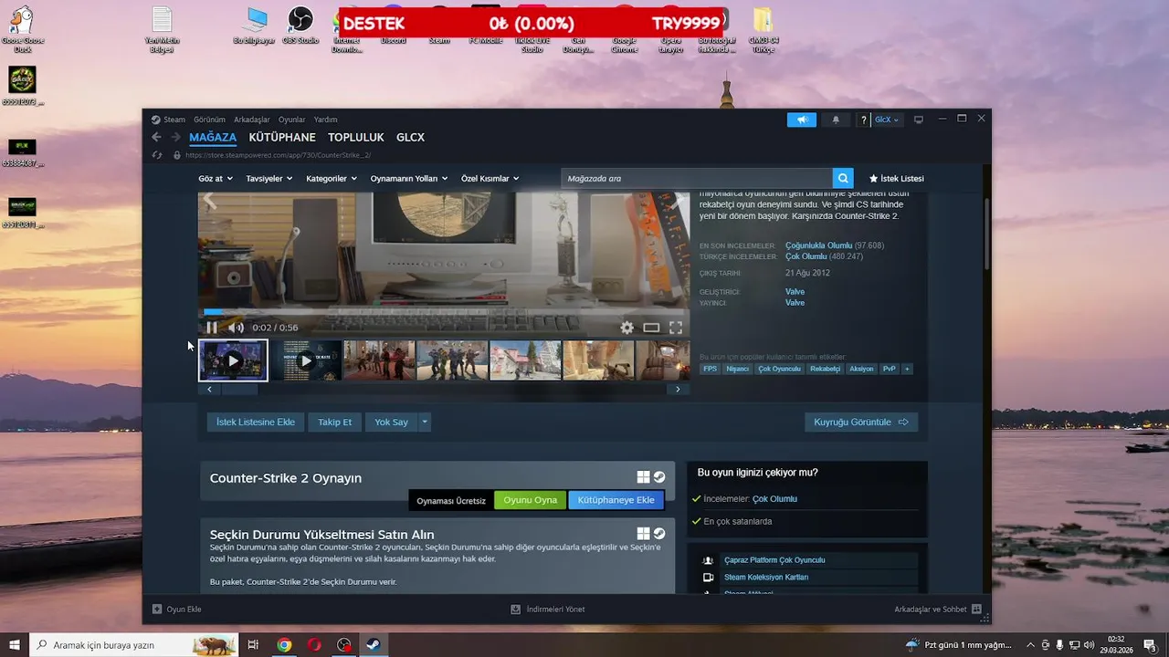Open OBS Studio icon on the desktop
This screenshot has width=1169, height=657.
click(x=300, y=26)
